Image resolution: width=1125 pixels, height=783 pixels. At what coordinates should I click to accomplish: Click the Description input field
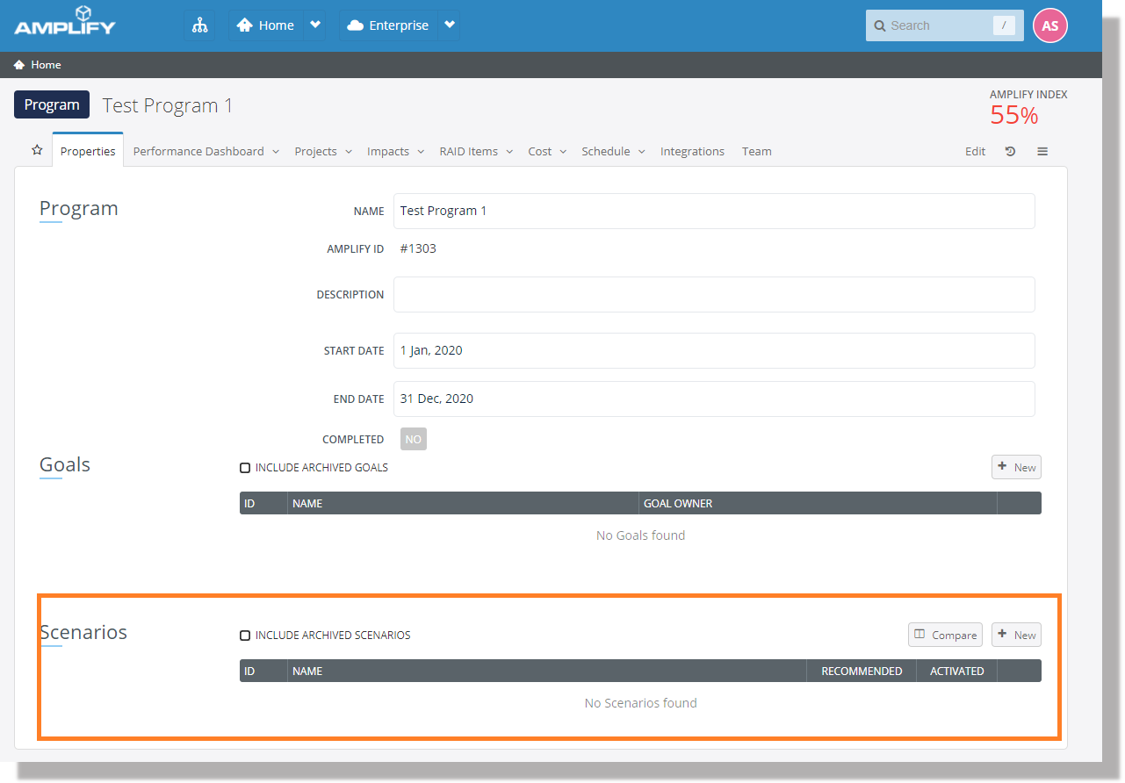tap(713, 295)
